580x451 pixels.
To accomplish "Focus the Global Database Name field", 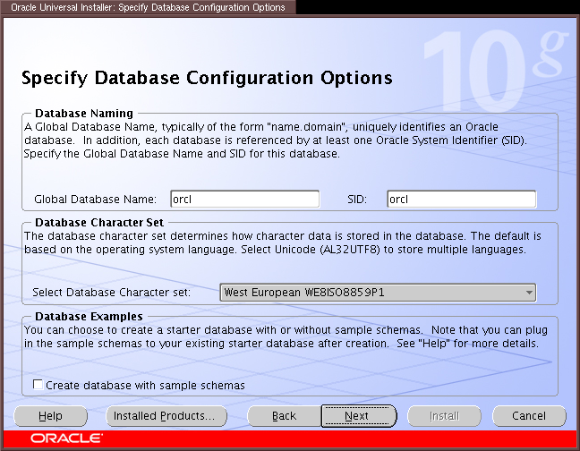I will point(244,199).
